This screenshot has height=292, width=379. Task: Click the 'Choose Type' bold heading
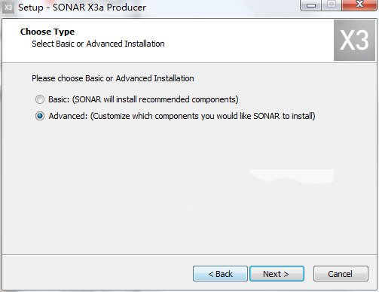47,32
